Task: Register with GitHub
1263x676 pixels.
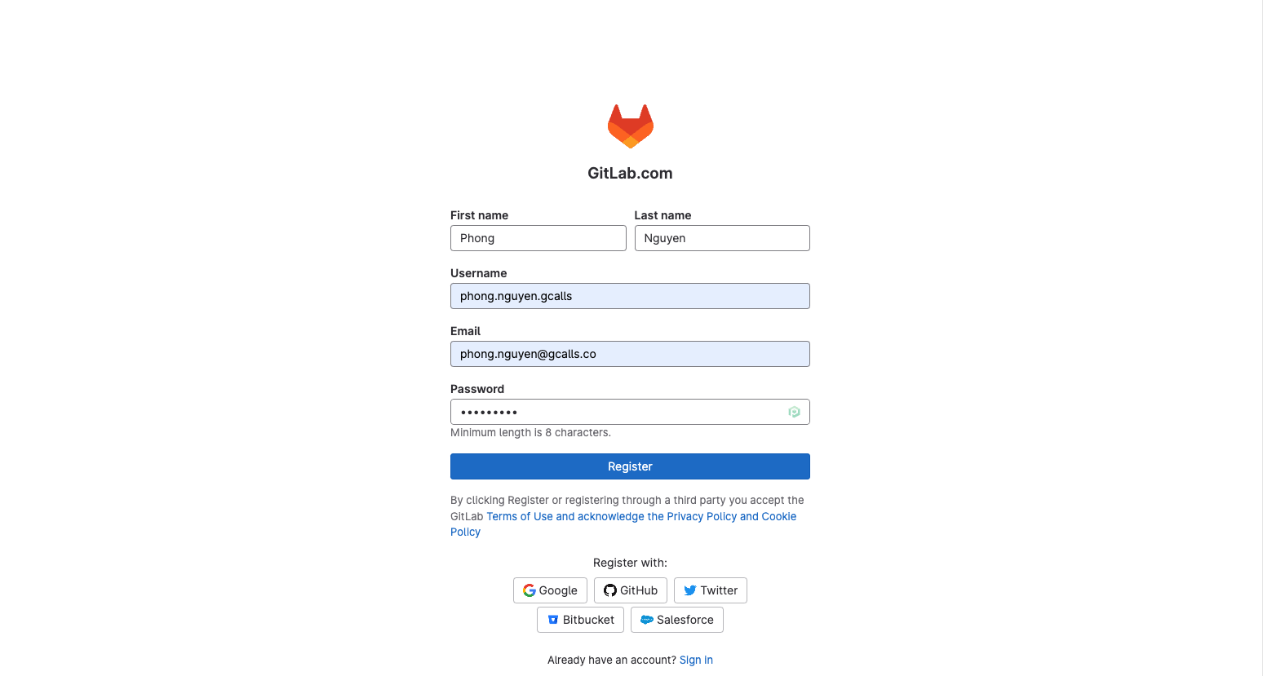Action: 631,590
